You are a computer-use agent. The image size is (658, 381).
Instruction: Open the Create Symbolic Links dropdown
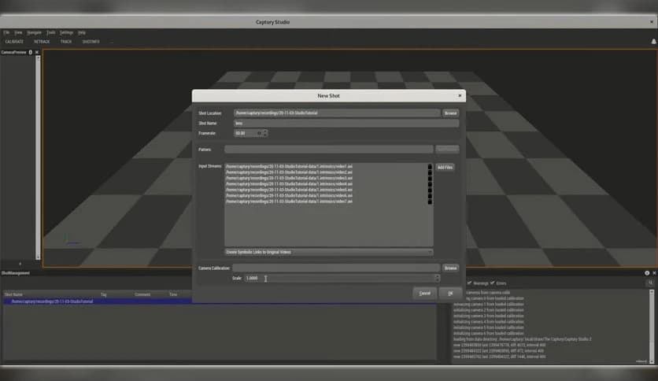pos(328,252)
